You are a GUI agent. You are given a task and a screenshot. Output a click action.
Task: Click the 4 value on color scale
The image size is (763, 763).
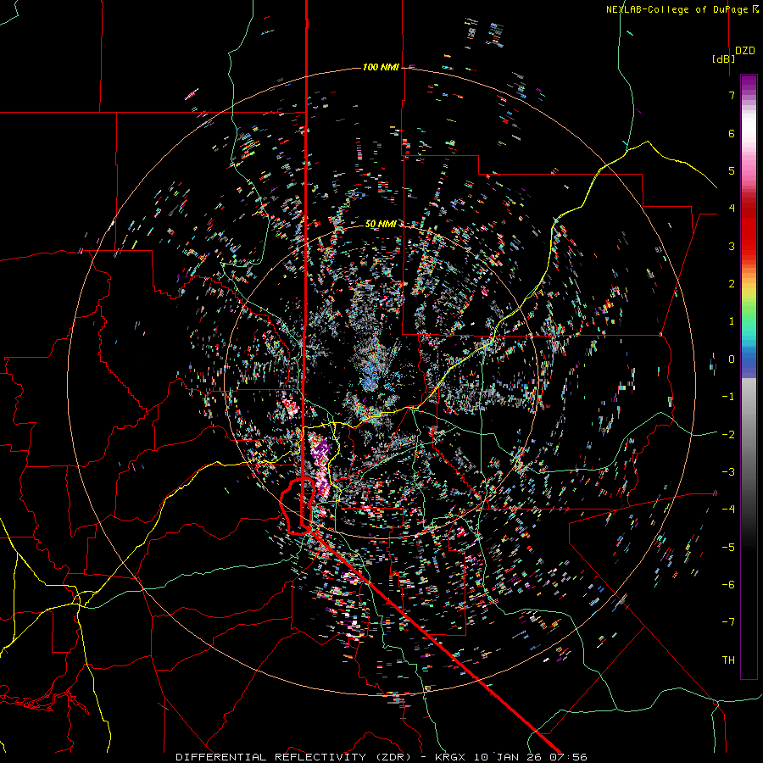732,209
